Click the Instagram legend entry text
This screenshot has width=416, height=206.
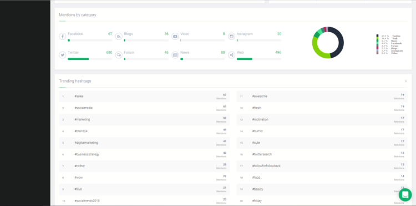pos(397,51)
